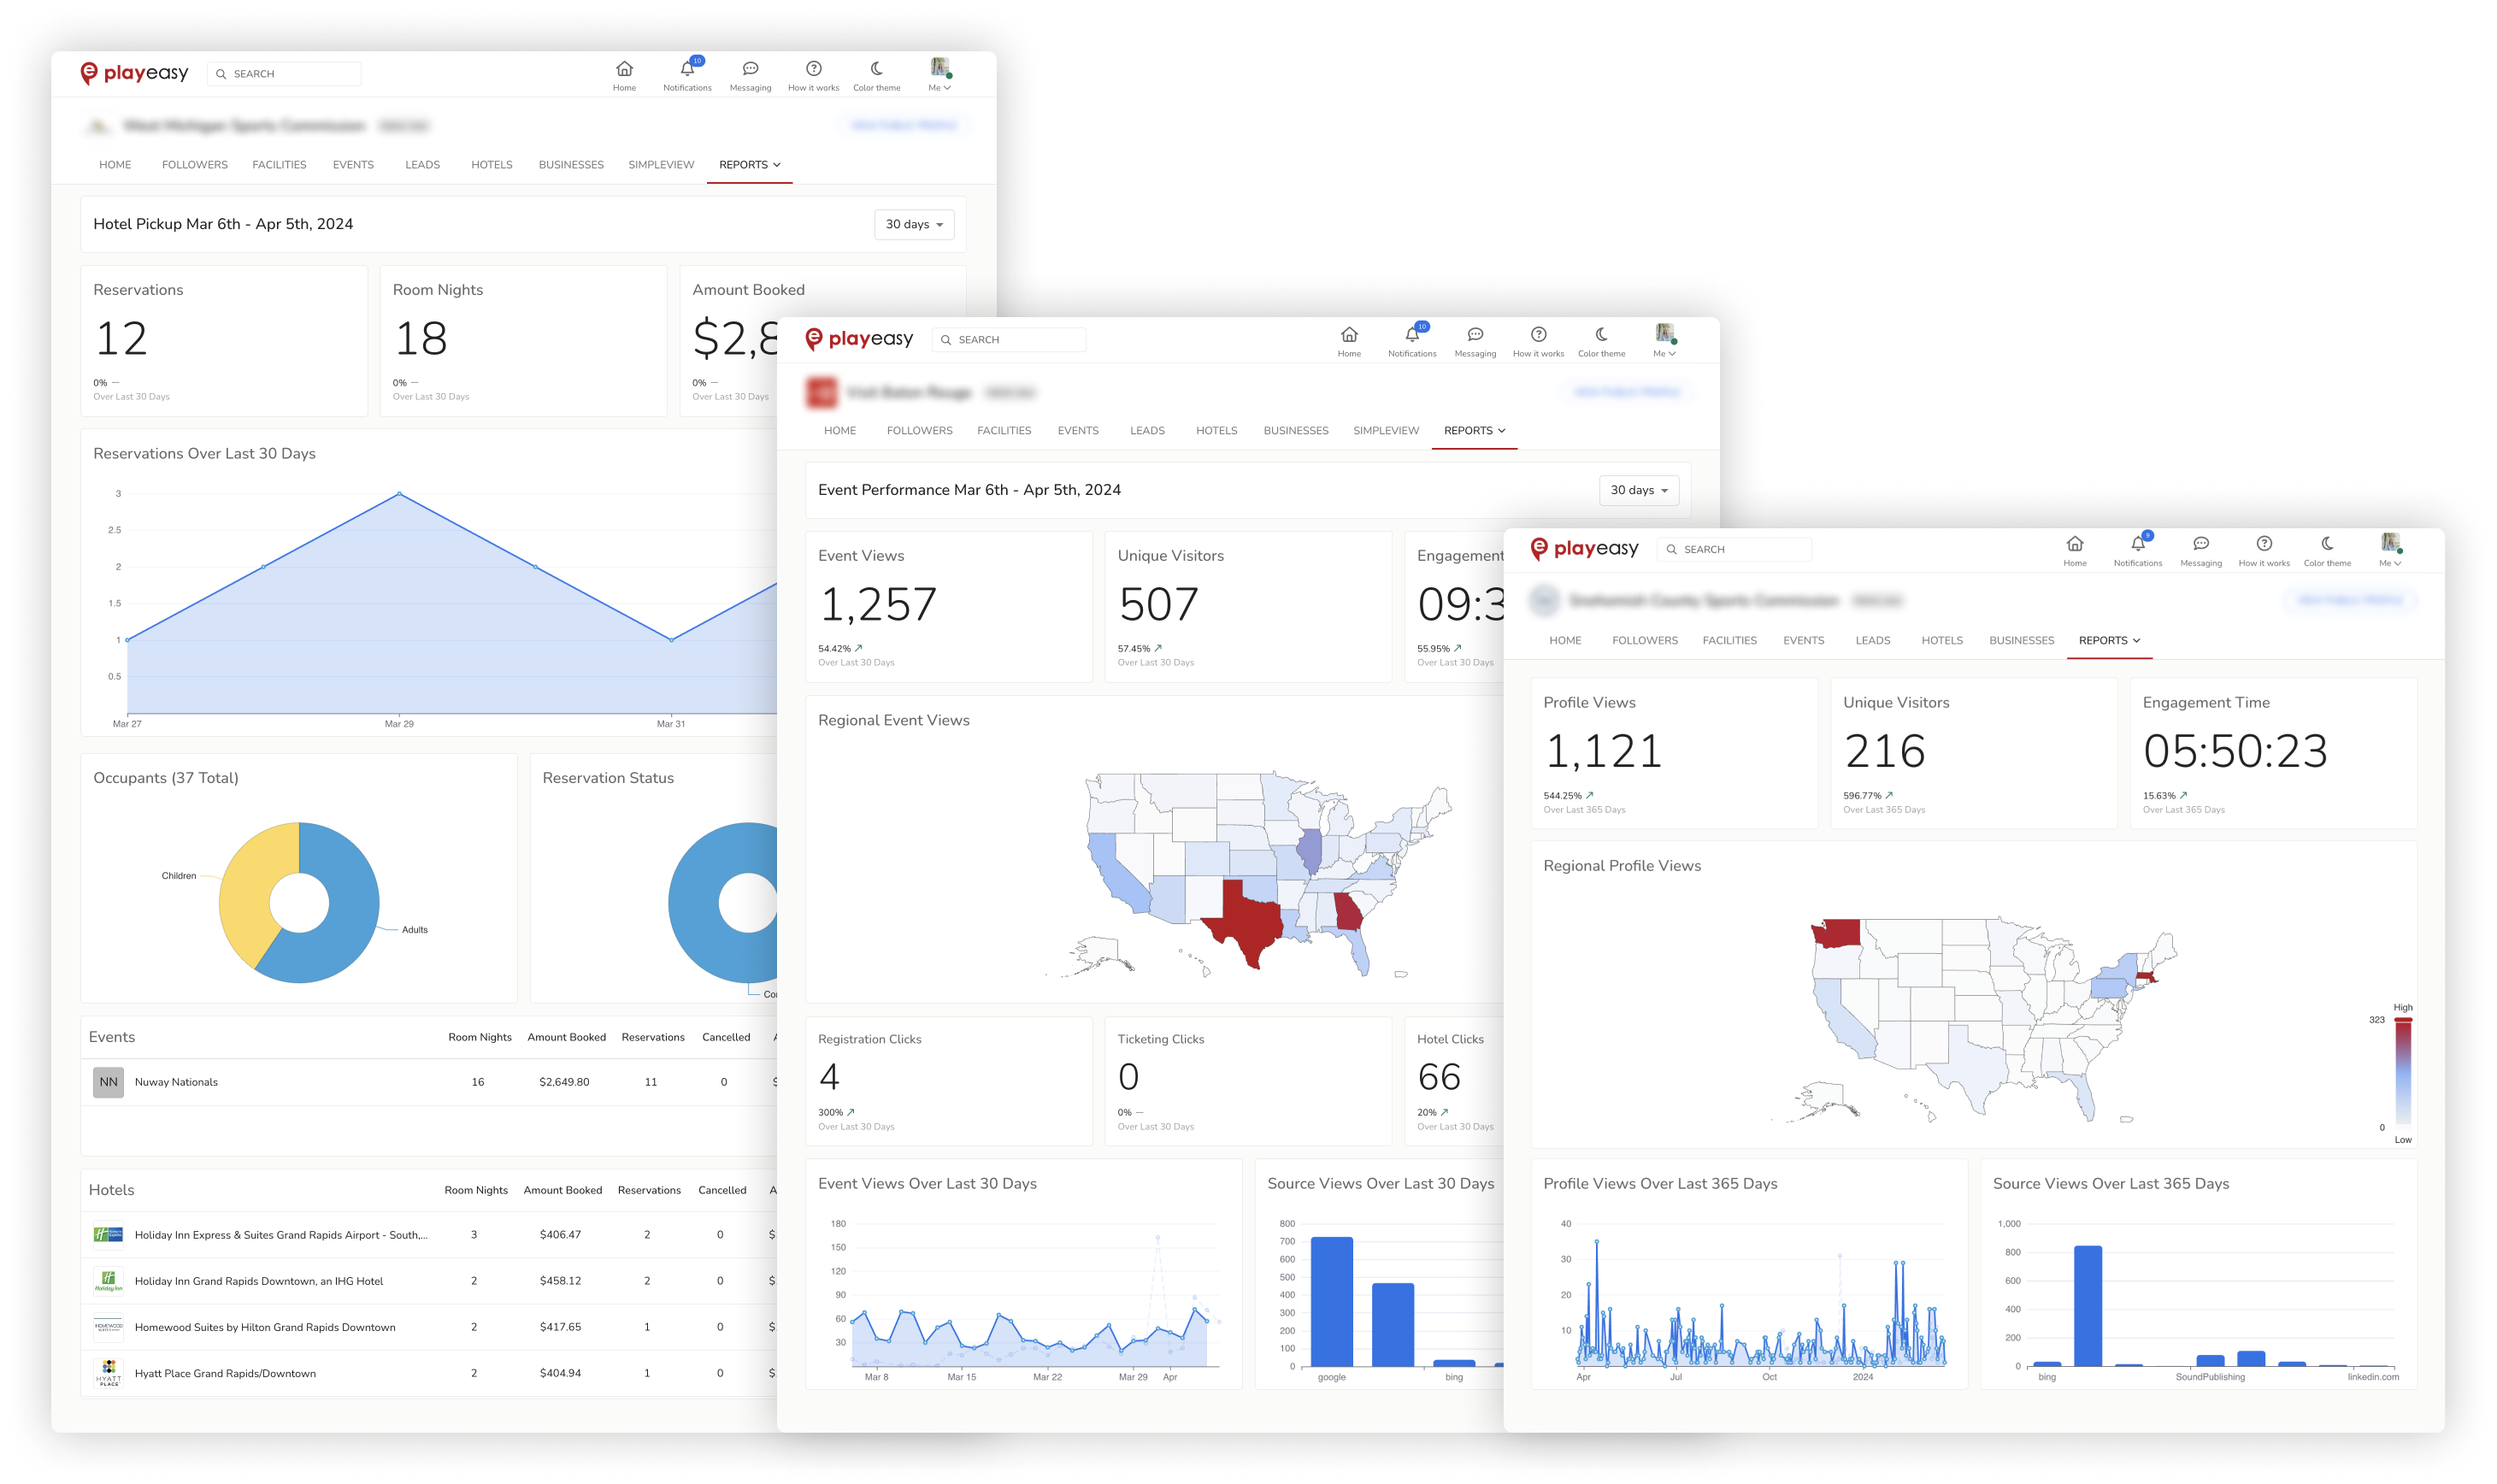This screenshot has height=1484, width=2497.
Task: Open Messaging icon in Profile Views window
Action: (x=2201, y=544)
